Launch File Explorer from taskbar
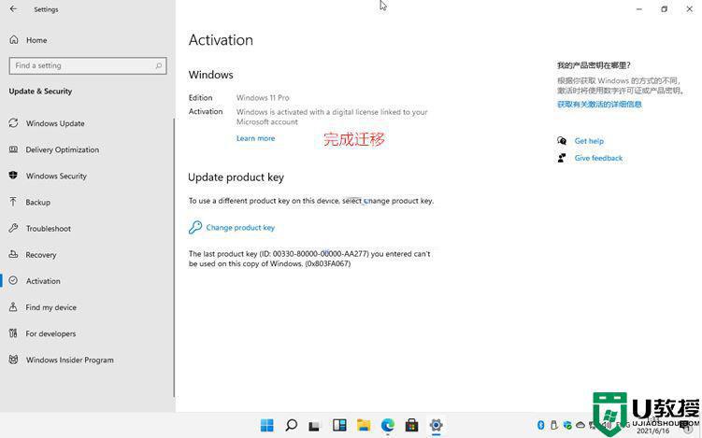The height and width of the screenshot is (438, 702). 364,425
